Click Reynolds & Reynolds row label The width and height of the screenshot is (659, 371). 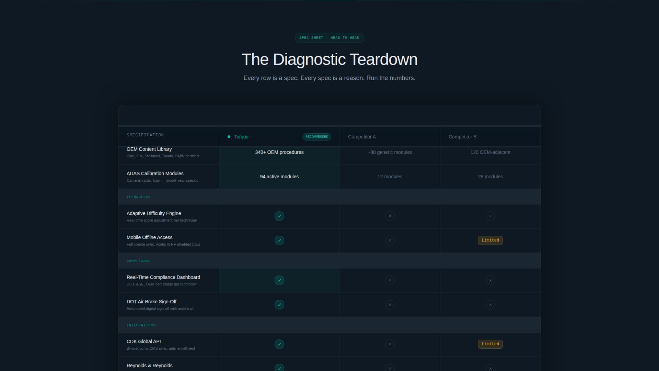pyautogui.click(x=150, y=366)
